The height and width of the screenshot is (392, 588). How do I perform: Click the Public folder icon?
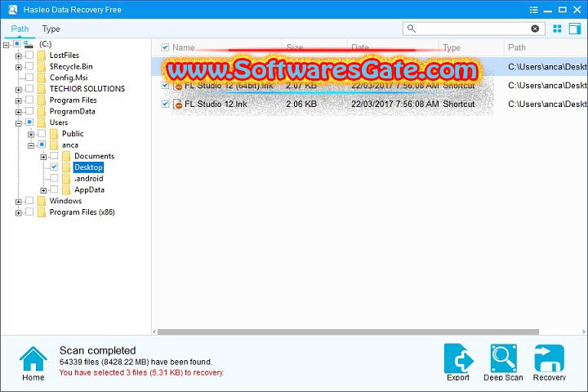pos(54,134)
